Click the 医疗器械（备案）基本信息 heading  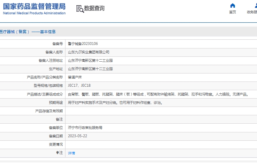[x=28, y=32]
